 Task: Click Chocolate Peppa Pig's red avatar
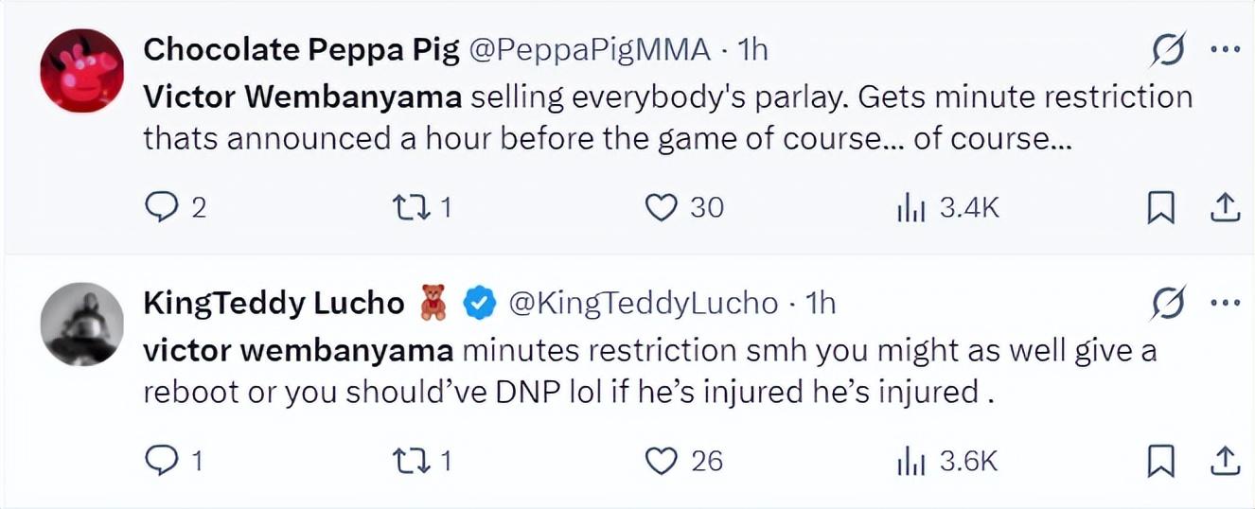click(81, 70)
